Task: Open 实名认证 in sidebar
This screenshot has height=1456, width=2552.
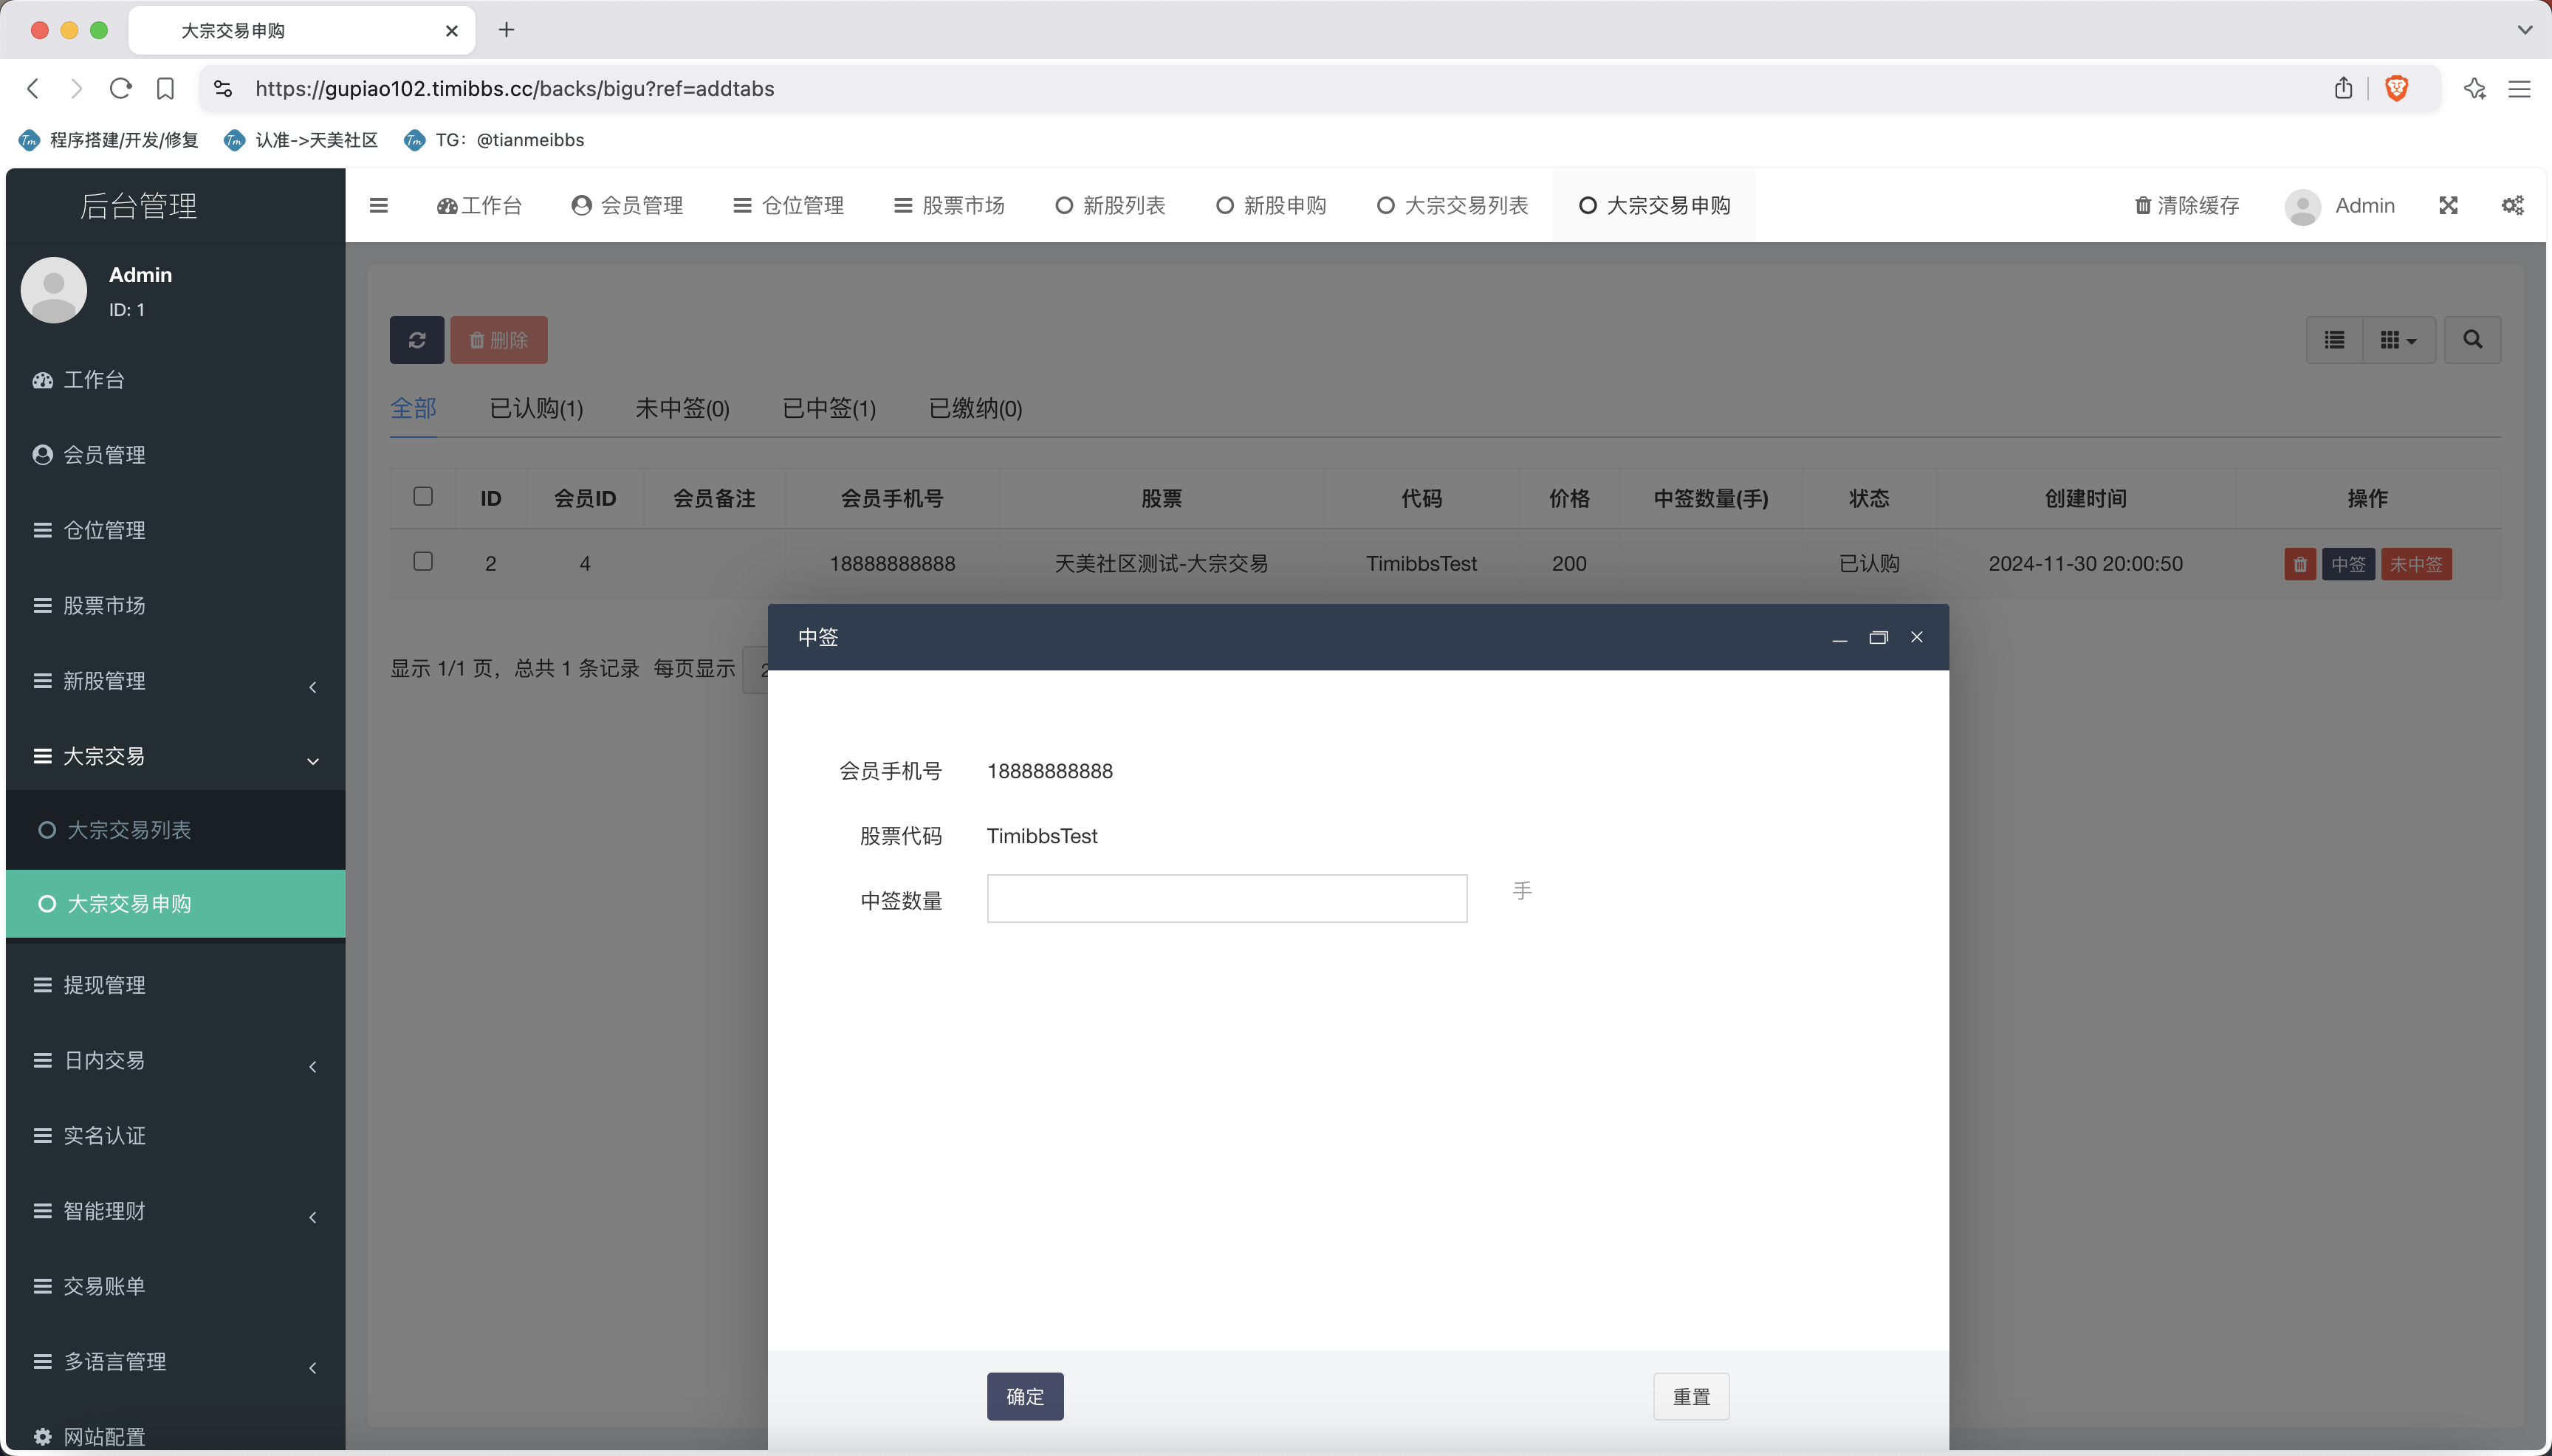Action: [175, 1136]
